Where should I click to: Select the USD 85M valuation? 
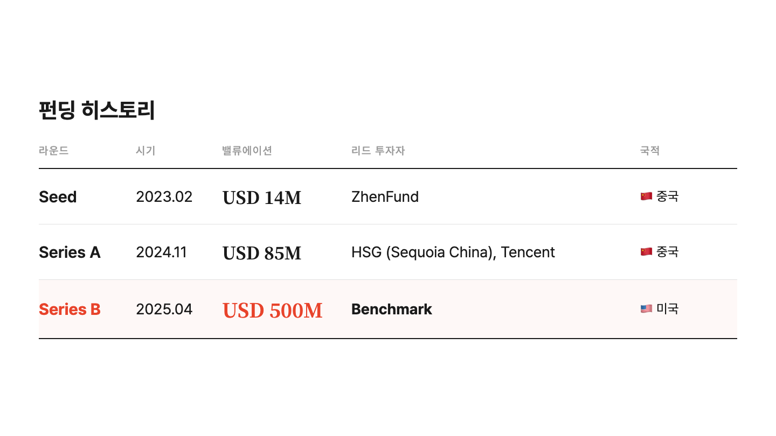click(x=262, y=253)
